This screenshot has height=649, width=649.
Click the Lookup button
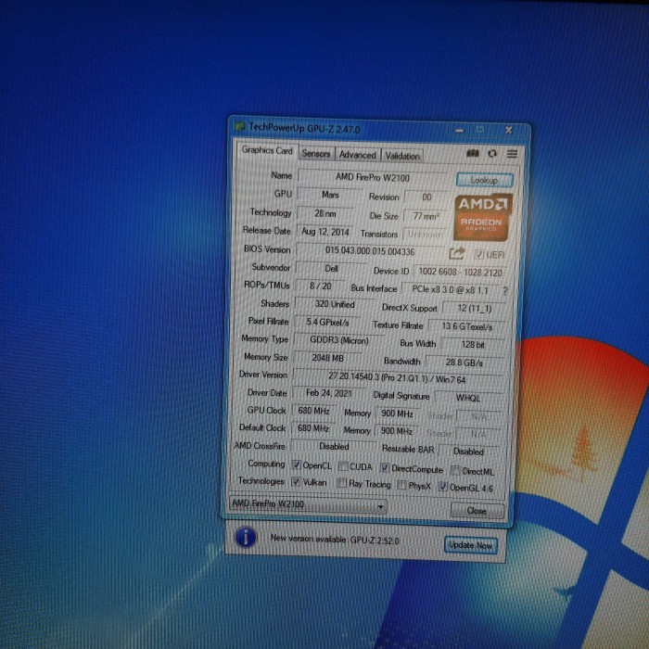tap(484, 181)
